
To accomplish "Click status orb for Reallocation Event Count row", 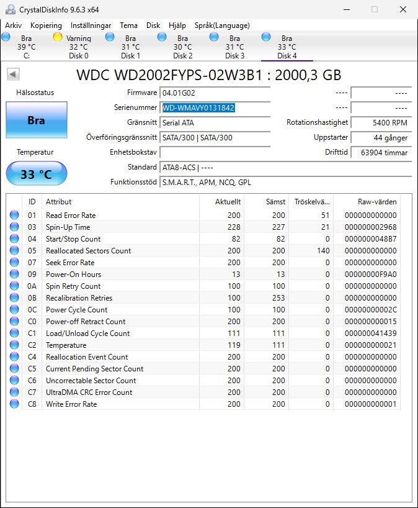I will click(14, 356).
